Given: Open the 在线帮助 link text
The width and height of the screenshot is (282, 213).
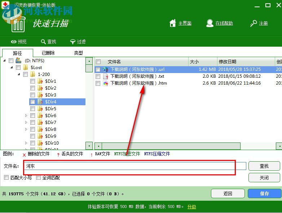Looking at the screenshot, I should tap(224, 23).
